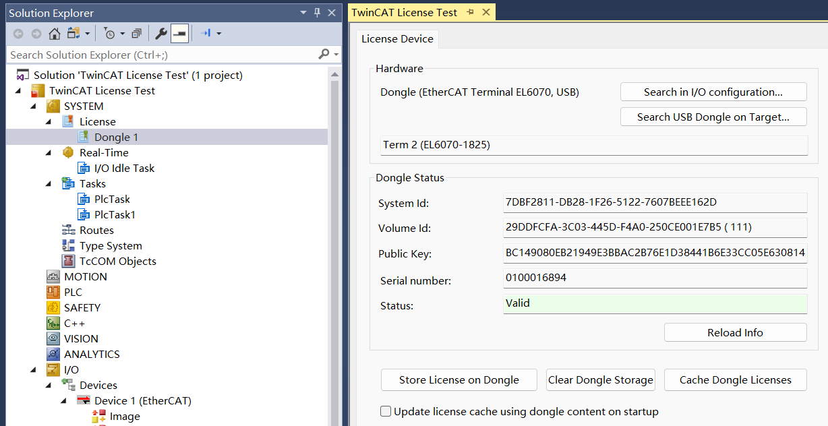
Task: Click the Tasks node icon
Action: pos(68,183)
